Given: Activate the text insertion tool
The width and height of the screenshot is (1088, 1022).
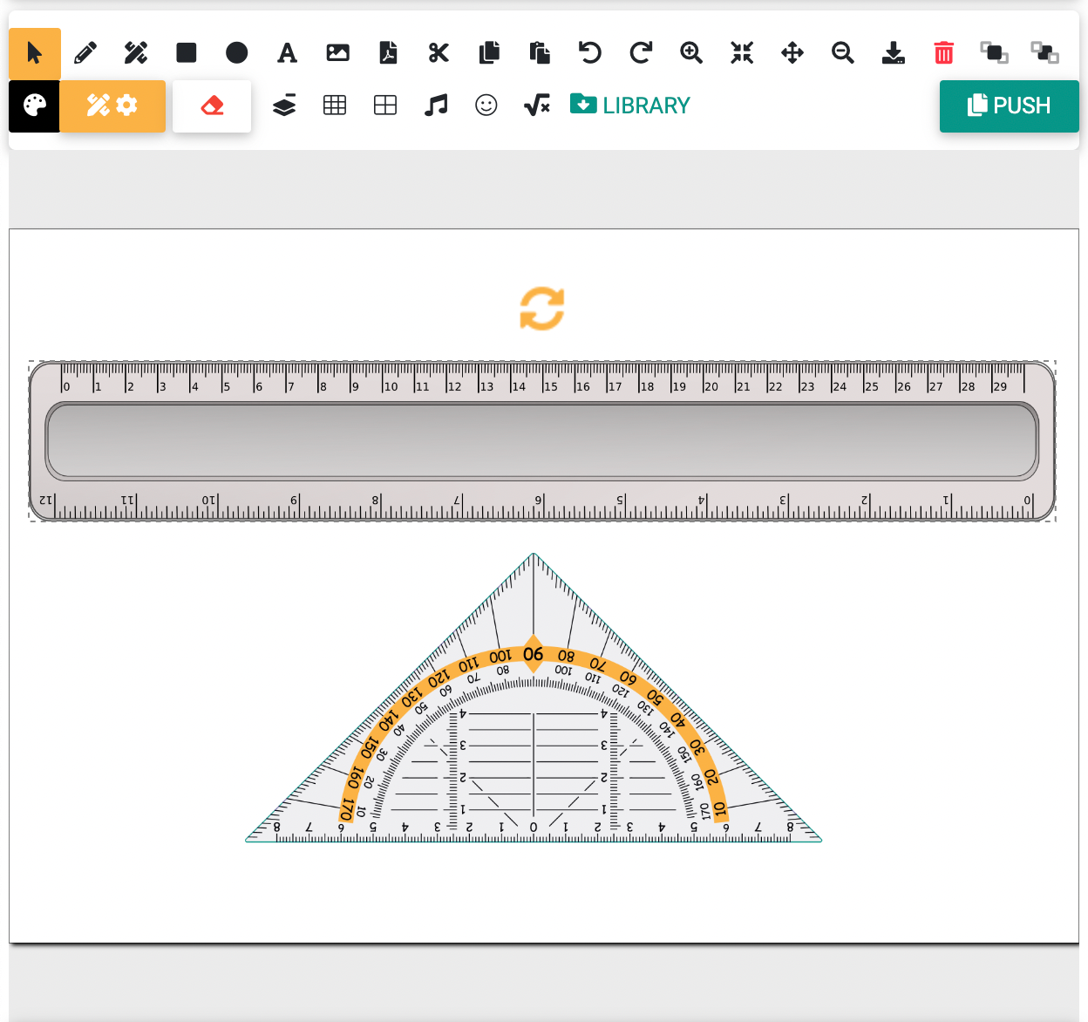Looking at the screenshot, I should [x=287, y=52].
